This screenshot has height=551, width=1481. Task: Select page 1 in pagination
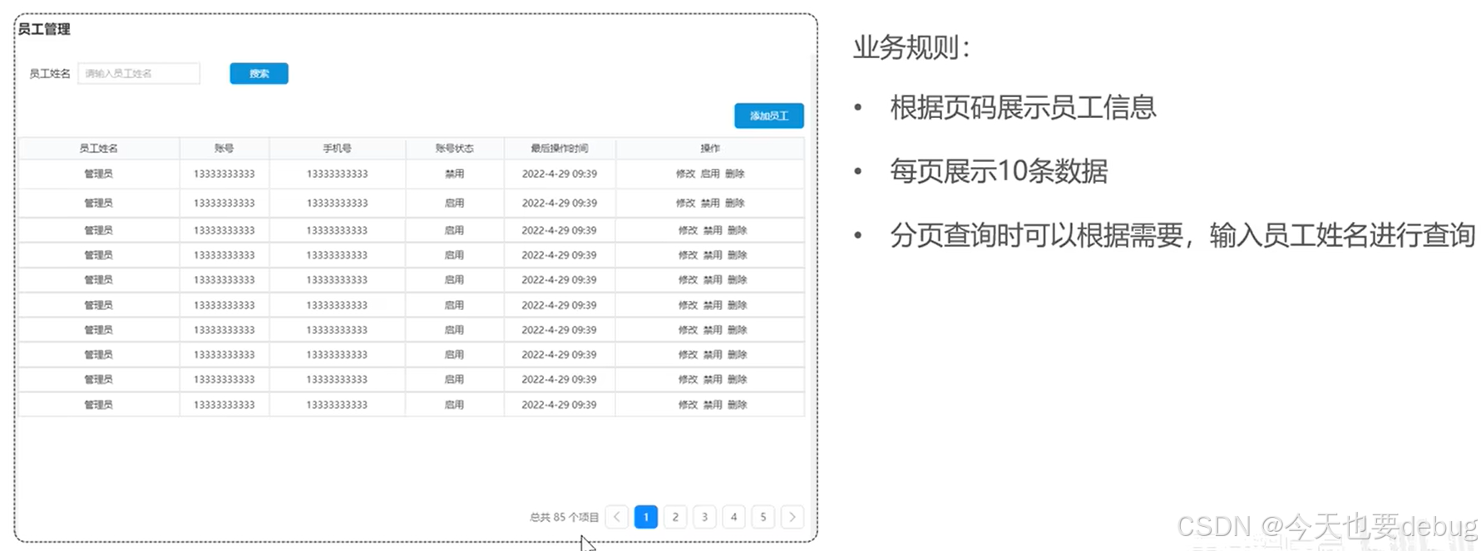click(646, 517)
